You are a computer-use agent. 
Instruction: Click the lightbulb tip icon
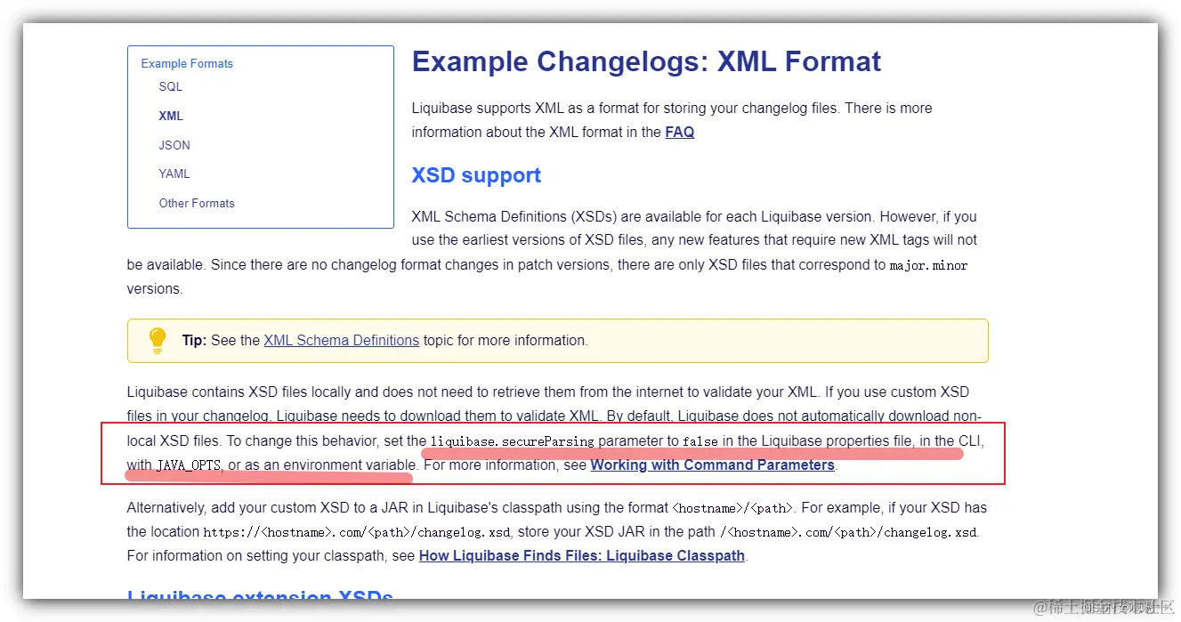pyautogui.click(x=157, y=340)
